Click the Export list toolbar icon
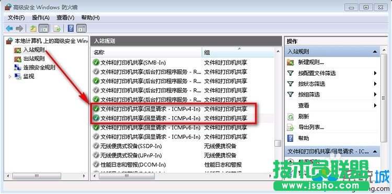Image resolution: width=392 pixels, height=194 pixels. tap(57, 29)
